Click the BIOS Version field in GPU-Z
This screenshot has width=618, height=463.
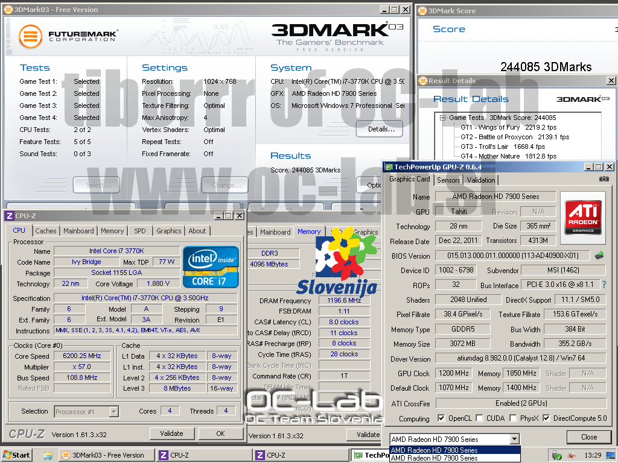[512, 256]
